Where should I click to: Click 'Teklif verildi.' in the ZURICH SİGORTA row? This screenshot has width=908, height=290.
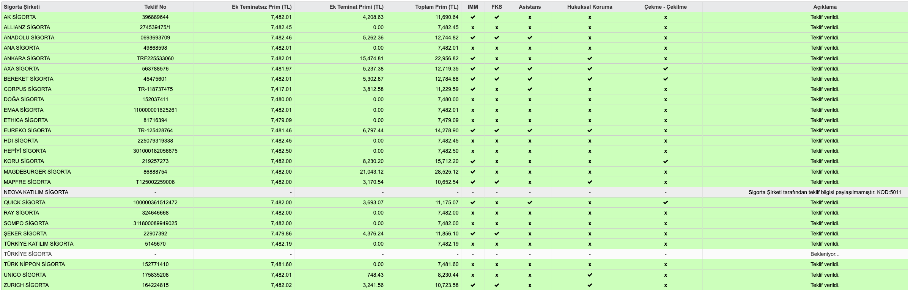pos(825,285)
